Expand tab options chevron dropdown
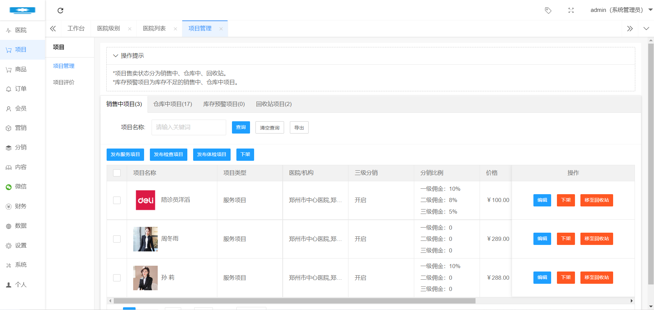Image resolution: width=654 pixels, height=310 pixels. (x=646, y=29)
